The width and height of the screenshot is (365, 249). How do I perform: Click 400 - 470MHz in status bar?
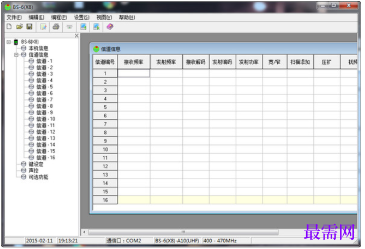point(220,241)
